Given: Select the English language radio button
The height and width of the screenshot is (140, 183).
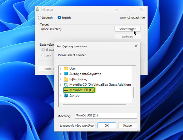Looking at the screenshot, I should pyautogui.click(x=59, y=18).
